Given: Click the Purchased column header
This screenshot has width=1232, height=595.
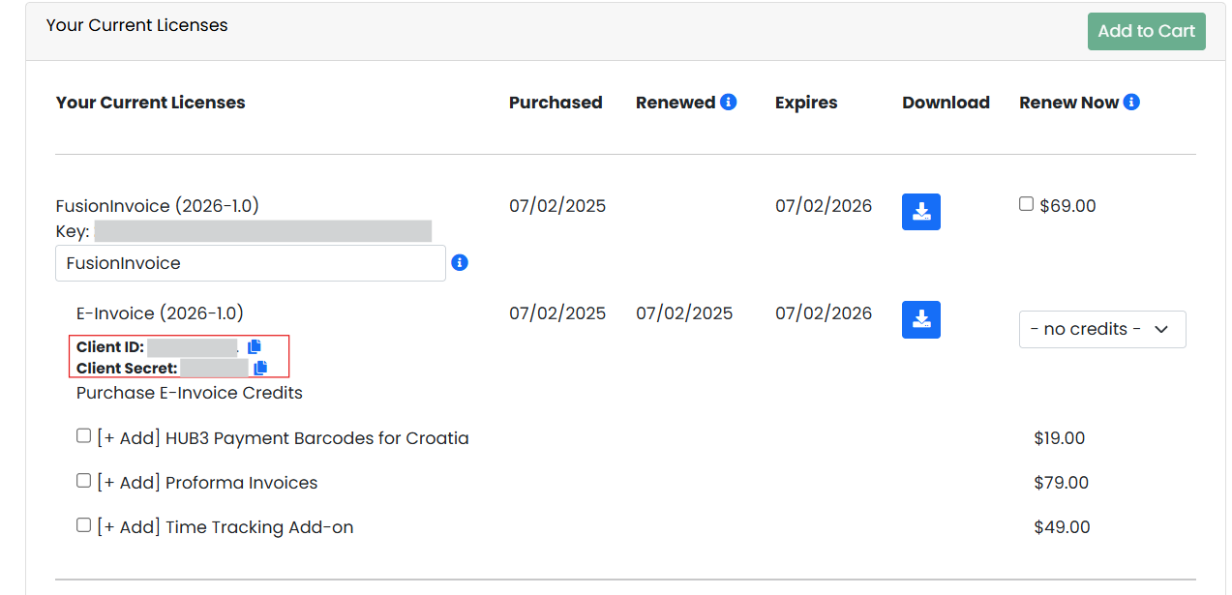Looking at the screenshot, I should (556, 103).
